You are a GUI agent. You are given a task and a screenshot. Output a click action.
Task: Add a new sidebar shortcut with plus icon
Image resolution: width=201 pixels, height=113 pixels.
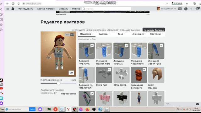pyautogui.click(x=2, y=93)
